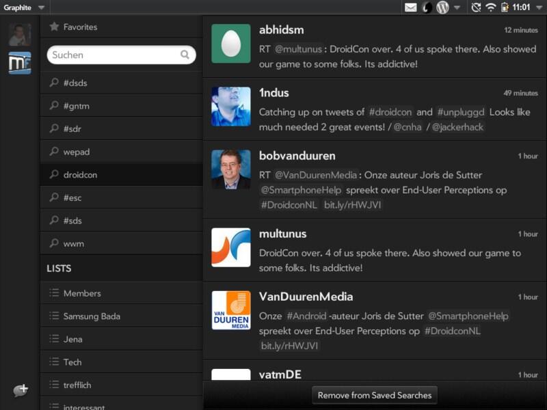Open the #sdr saved search
This screenshot has width=547, height=410.
click(x=122, y=129)
